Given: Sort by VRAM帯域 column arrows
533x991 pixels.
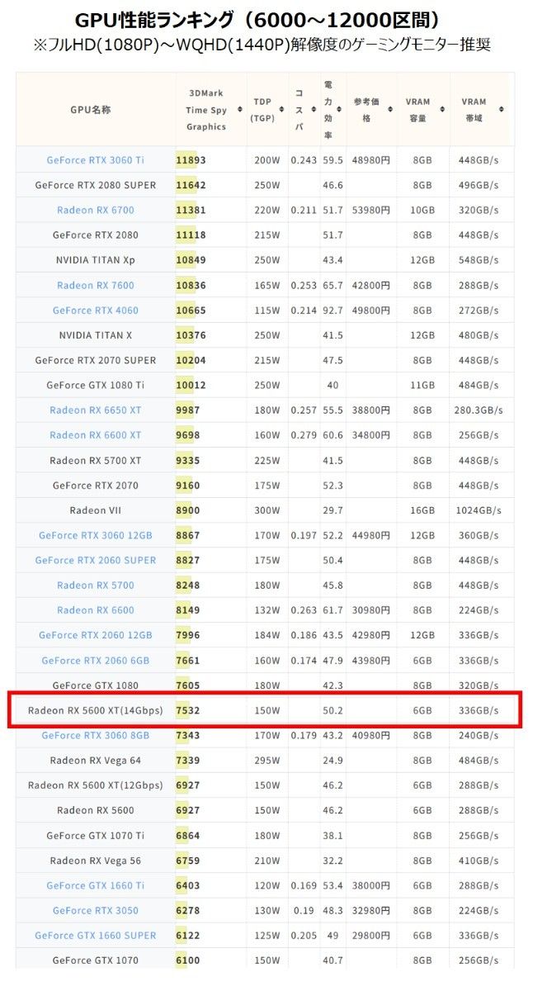Looking at the screenshot, I should click(x=501, y=109).
